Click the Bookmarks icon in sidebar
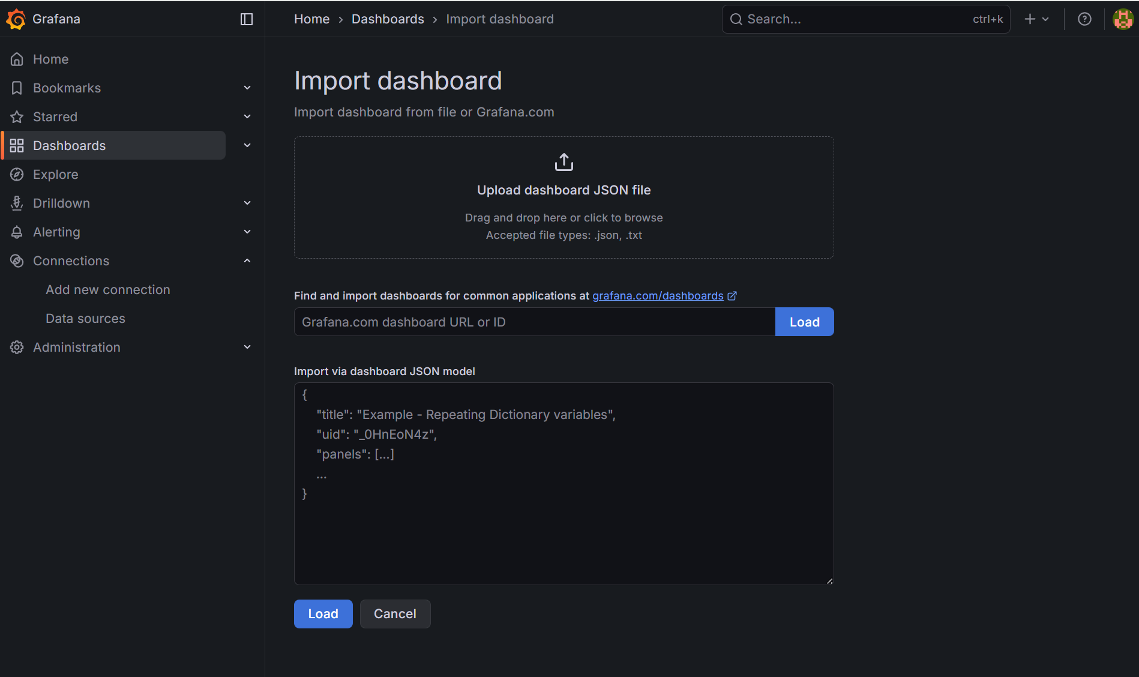This screenshot has height=677, width=1139. click(x=17, y=88)
